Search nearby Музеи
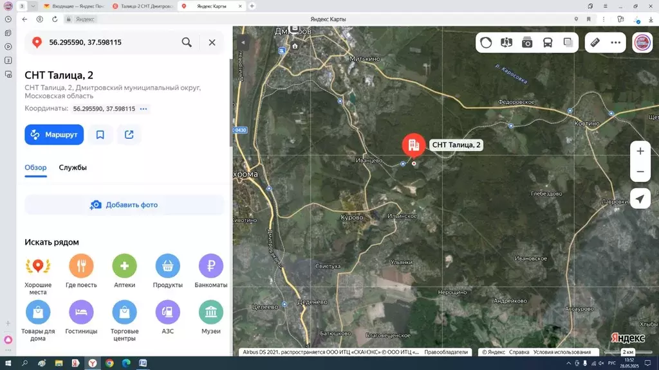 pyautogui.click(x=211, y=317)
